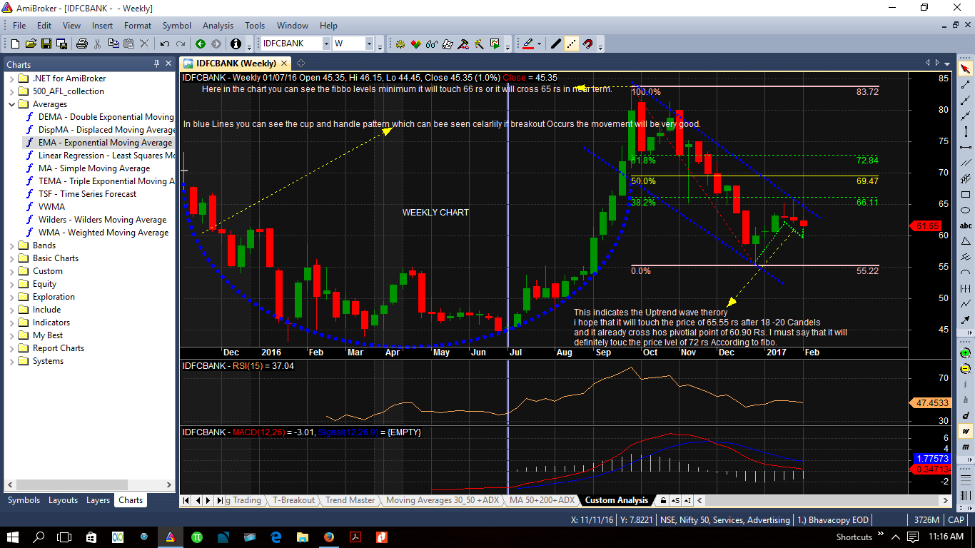Viewport: 975px width, 548px height.
Task: Select the Arc drawing tool
Action: coord(965,273)
